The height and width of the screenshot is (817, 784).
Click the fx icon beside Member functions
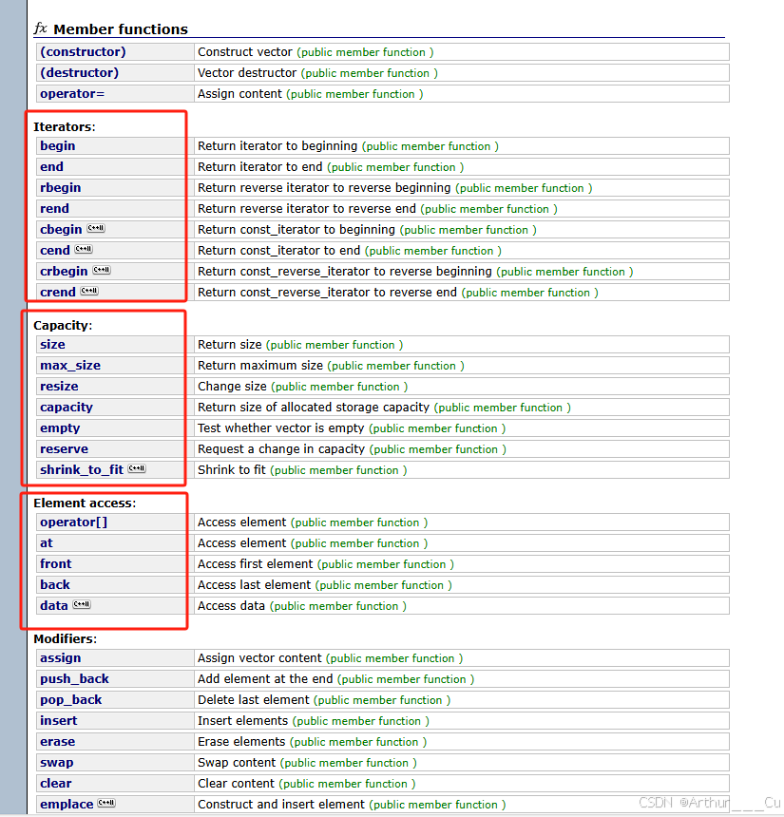tap(41, 28)
